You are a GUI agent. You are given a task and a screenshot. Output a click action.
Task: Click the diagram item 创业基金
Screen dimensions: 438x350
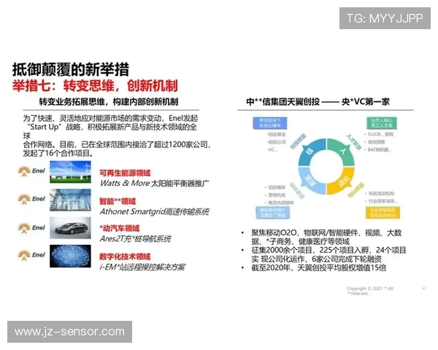pyautogui.click(x=277, y=134)
